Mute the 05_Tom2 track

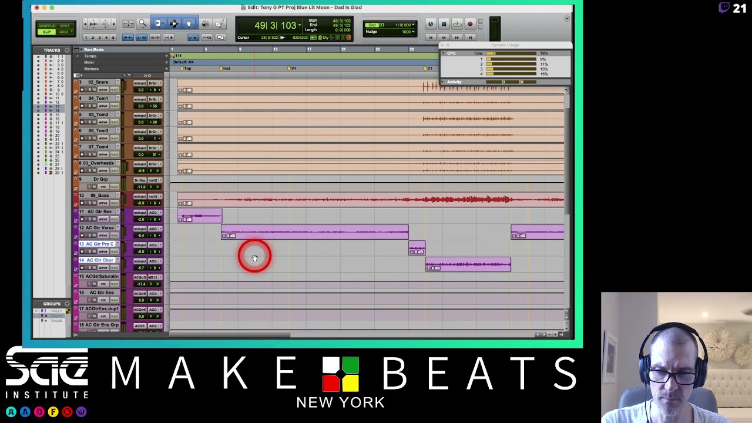point(94,122)
